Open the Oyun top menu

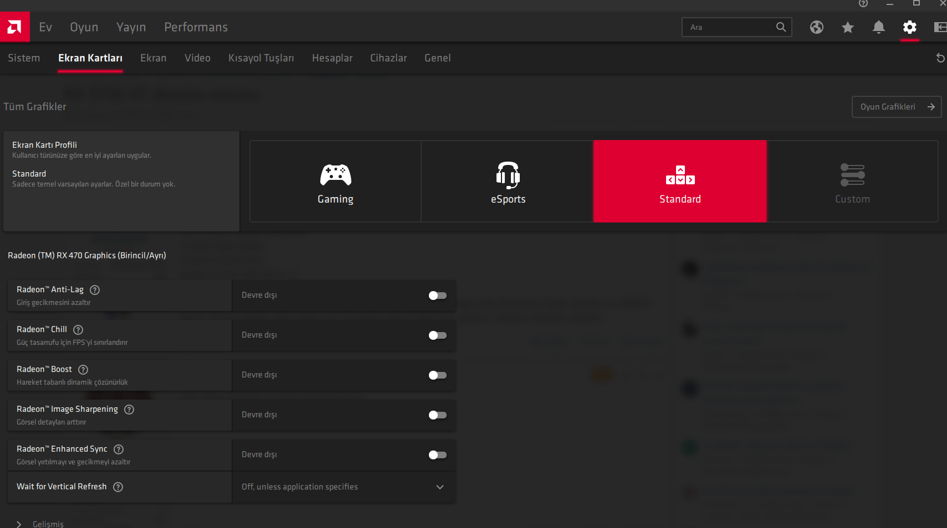[84, 27]
